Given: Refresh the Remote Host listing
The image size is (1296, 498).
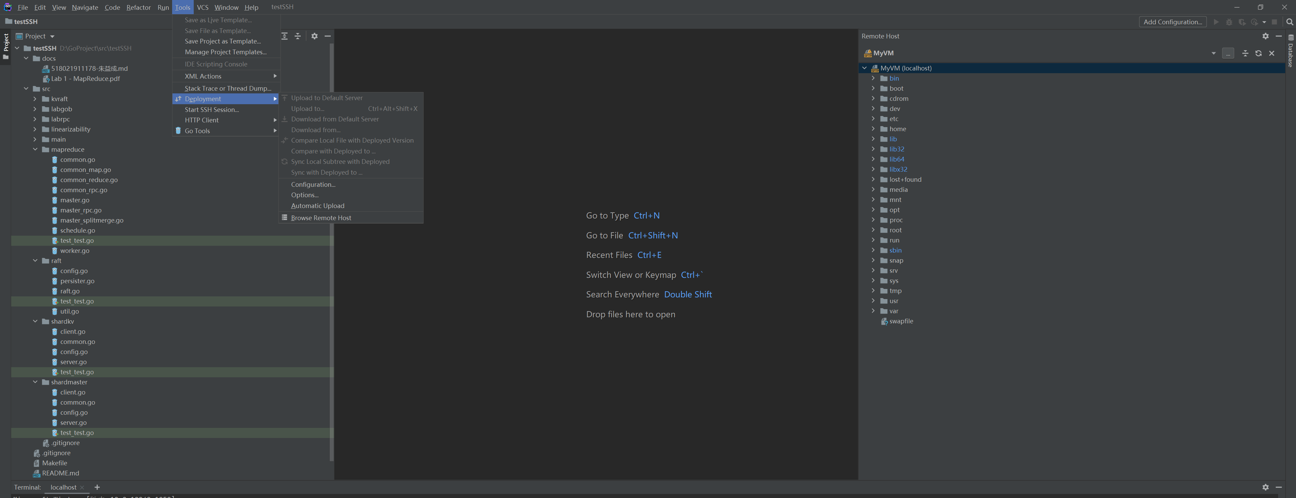Looking at the screenshot, I should (x=1258, y=53).
